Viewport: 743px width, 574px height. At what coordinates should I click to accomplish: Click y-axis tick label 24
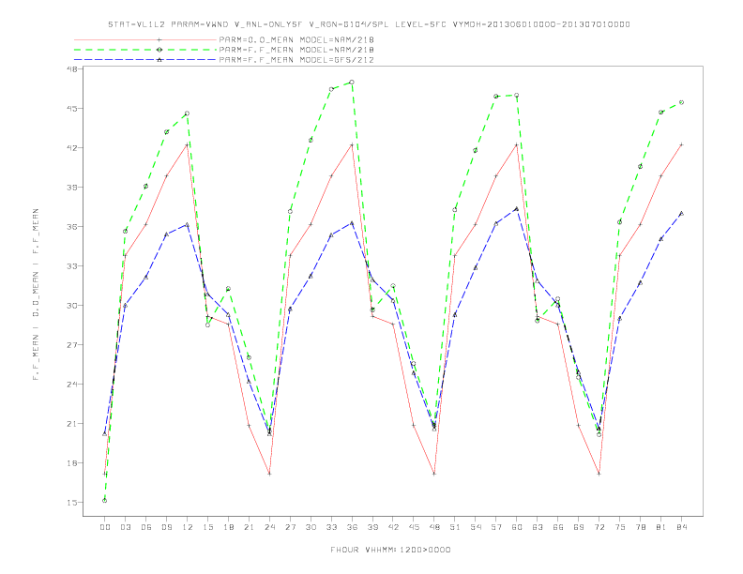(x=72, y=385)
